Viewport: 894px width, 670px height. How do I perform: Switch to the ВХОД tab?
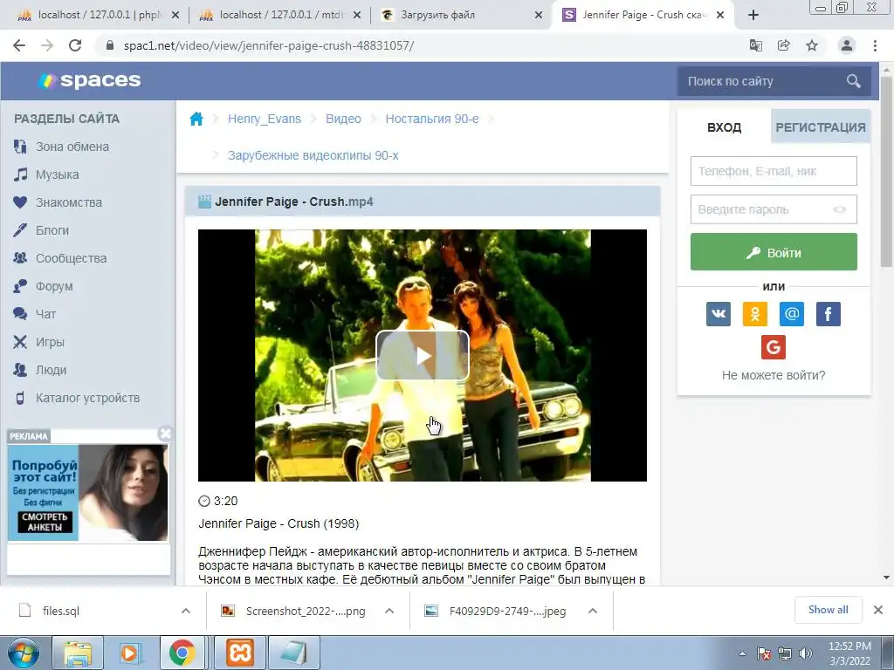click(x=724, y=127)
